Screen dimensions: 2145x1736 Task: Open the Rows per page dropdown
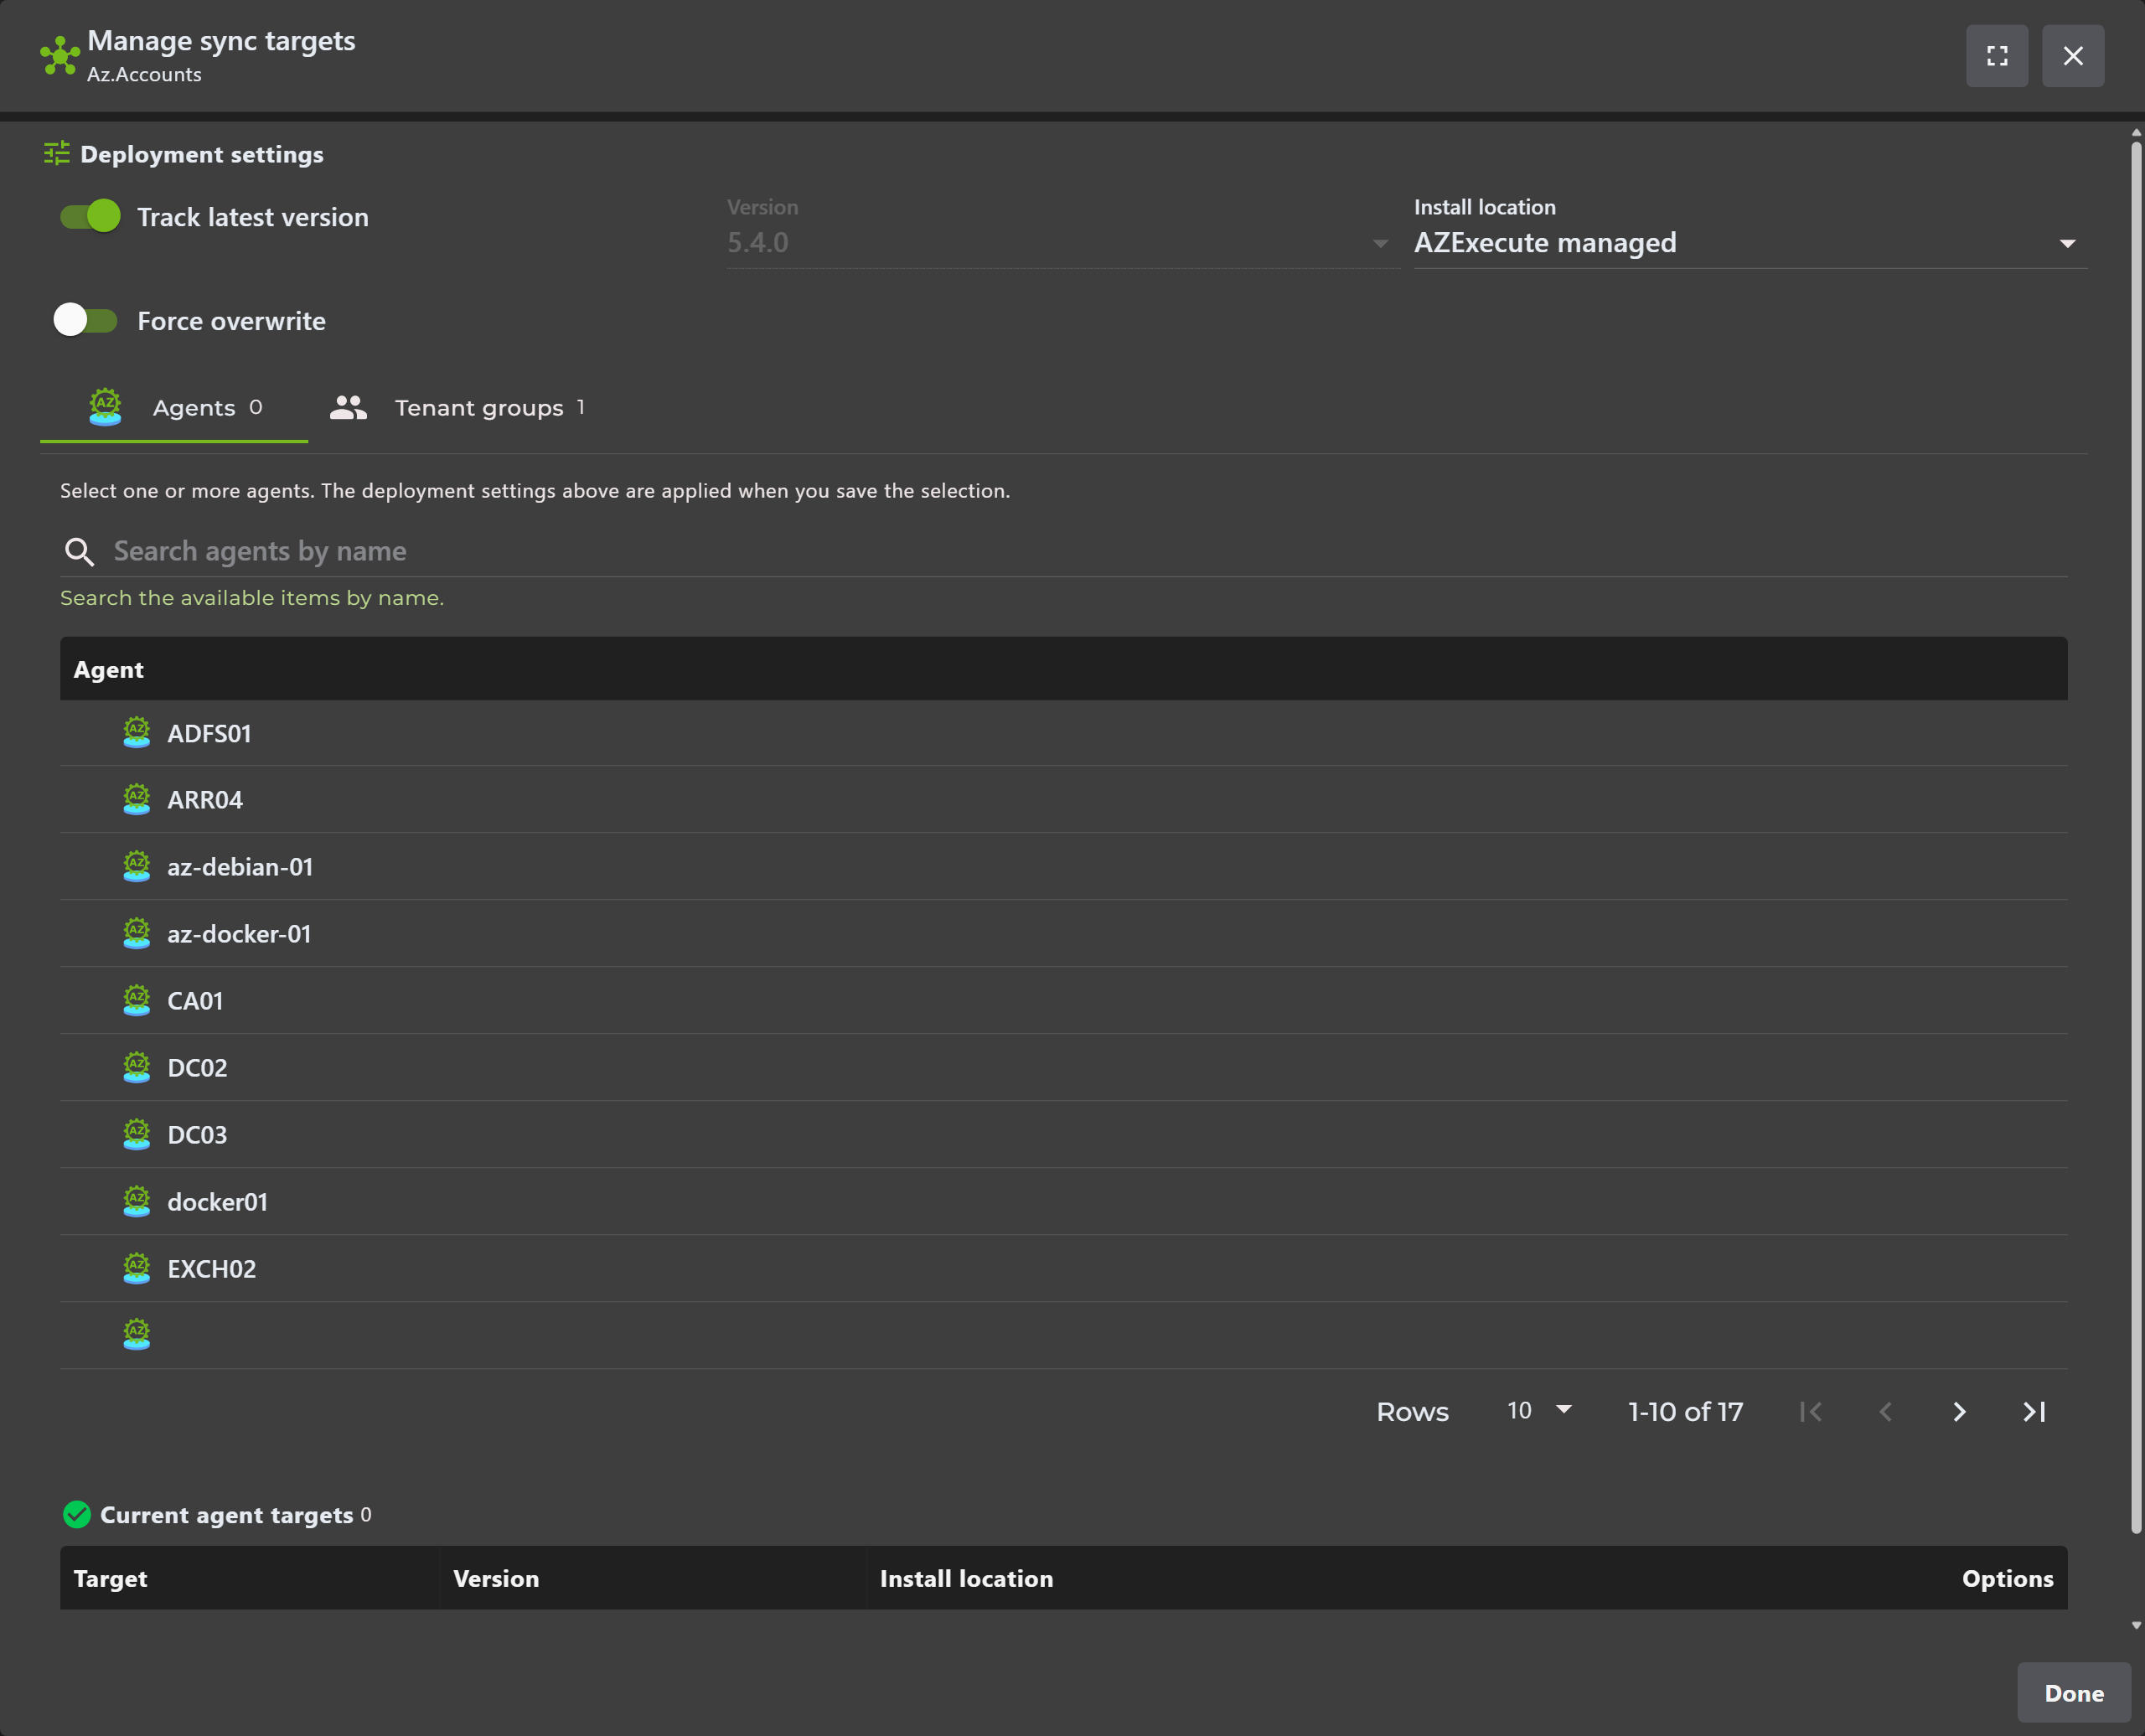1539,1410
